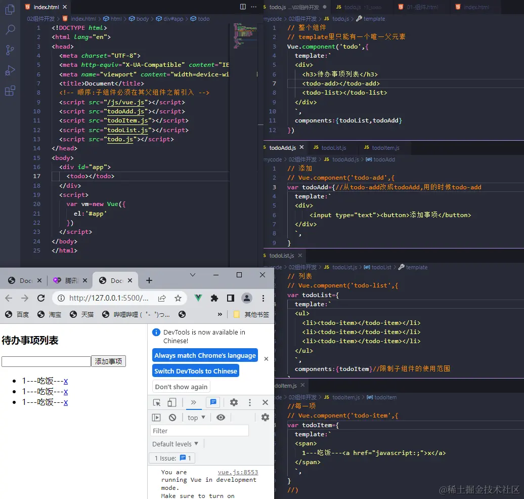Share this page from address bar
The image size is (524, 499).
coord(162,298)
